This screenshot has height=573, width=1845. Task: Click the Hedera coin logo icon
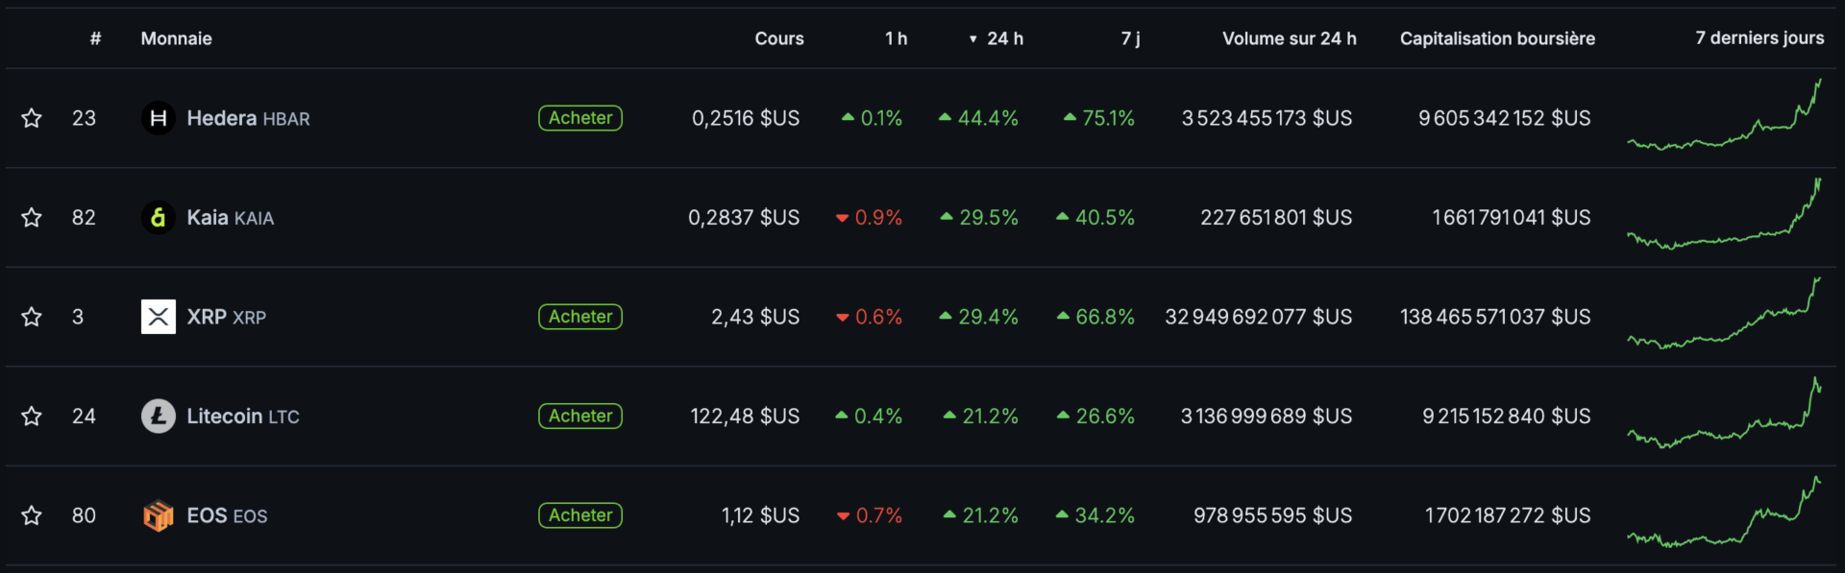click(159, 118)
